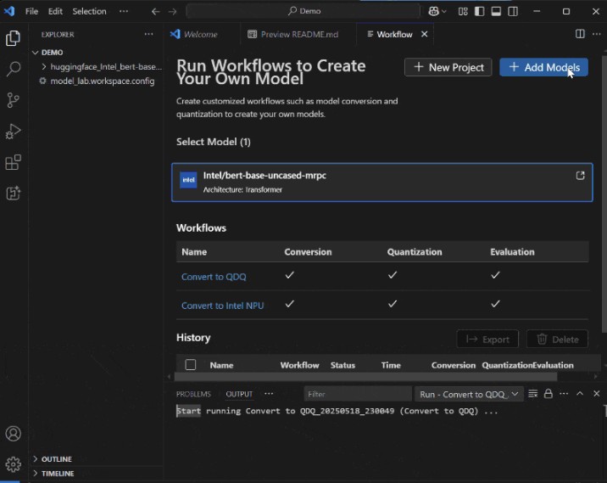Click the Demo command center search box
The width and height of the screenshot is (607, 483).
click(303, 11)
